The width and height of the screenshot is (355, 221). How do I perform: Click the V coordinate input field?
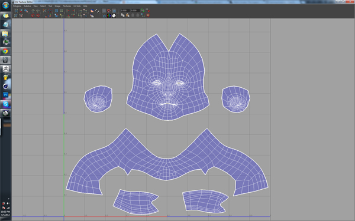point(135,11)
